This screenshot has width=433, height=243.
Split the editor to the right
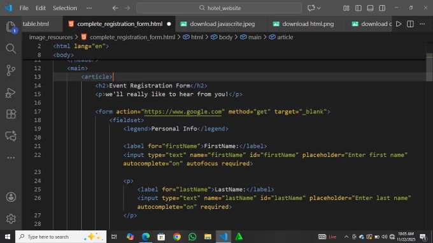click(410, 24)
